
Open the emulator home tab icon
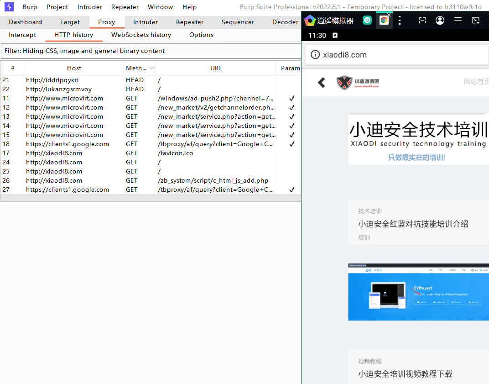pos(367,21)
